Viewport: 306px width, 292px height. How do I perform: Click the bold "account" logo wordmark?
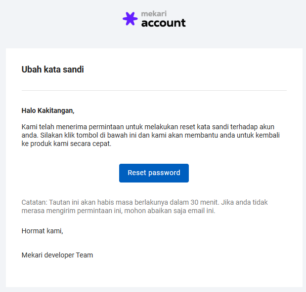[164, 23]
